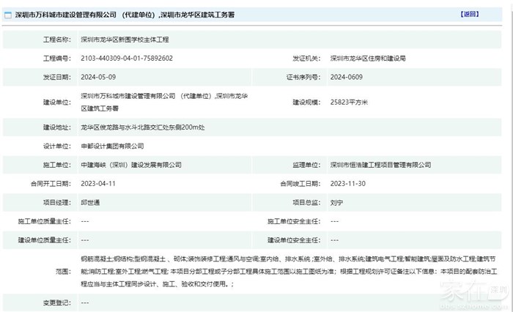Click the issuing authority 深圳市龙华区住房和建设局
The image size is (513, 312).
click(367, 58)
